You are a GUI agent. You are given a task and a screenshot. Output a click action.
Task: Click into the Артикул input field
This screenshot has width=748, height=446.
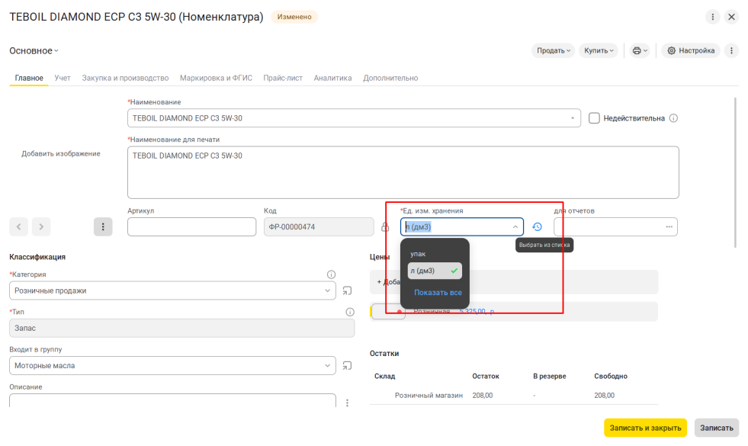coord(192,227)
